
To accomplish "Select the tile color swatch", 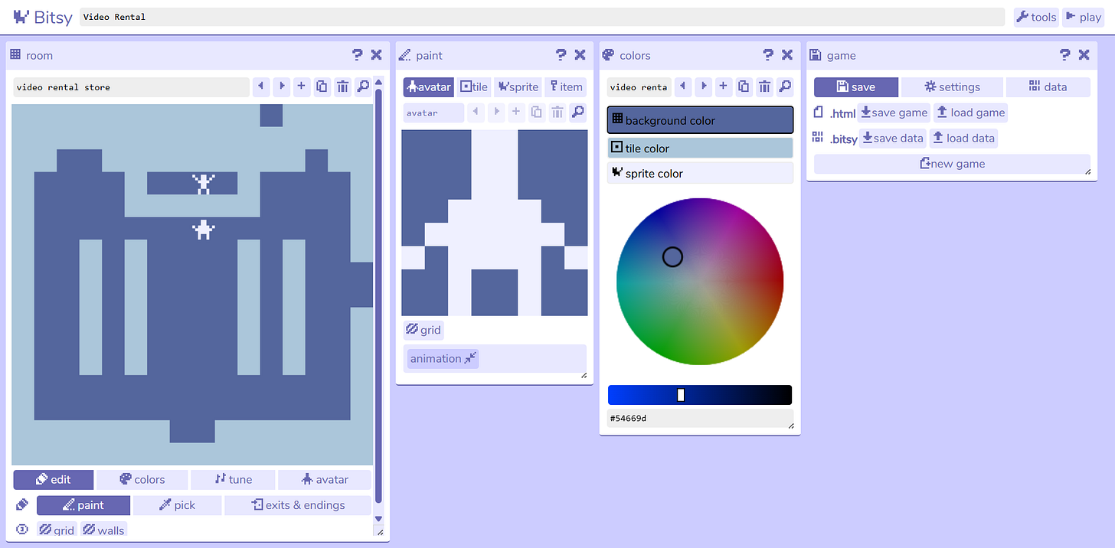I will click(700, 148).
